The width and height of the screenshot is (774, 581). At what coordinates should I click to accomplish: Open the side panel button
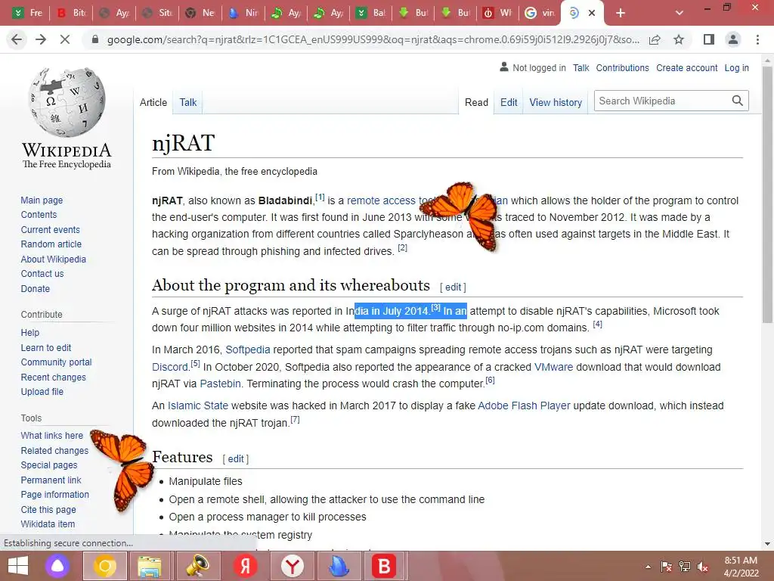click(709, 39)
